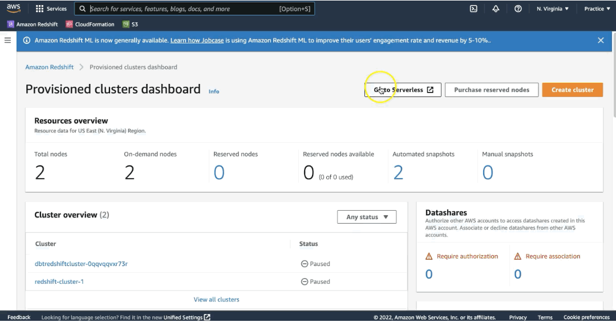Open CloudFormation favorite shortcut
Image resolution: width=616 pixels, height=322 pixels.
[90, 25]
